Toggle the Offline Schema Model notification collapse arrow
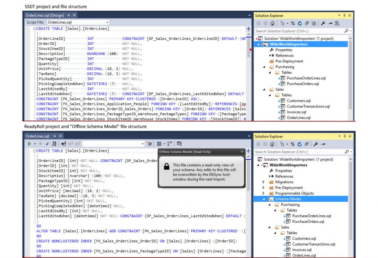Image resolution: width=378 pixels, height=258 pixels. click(242, 151)
